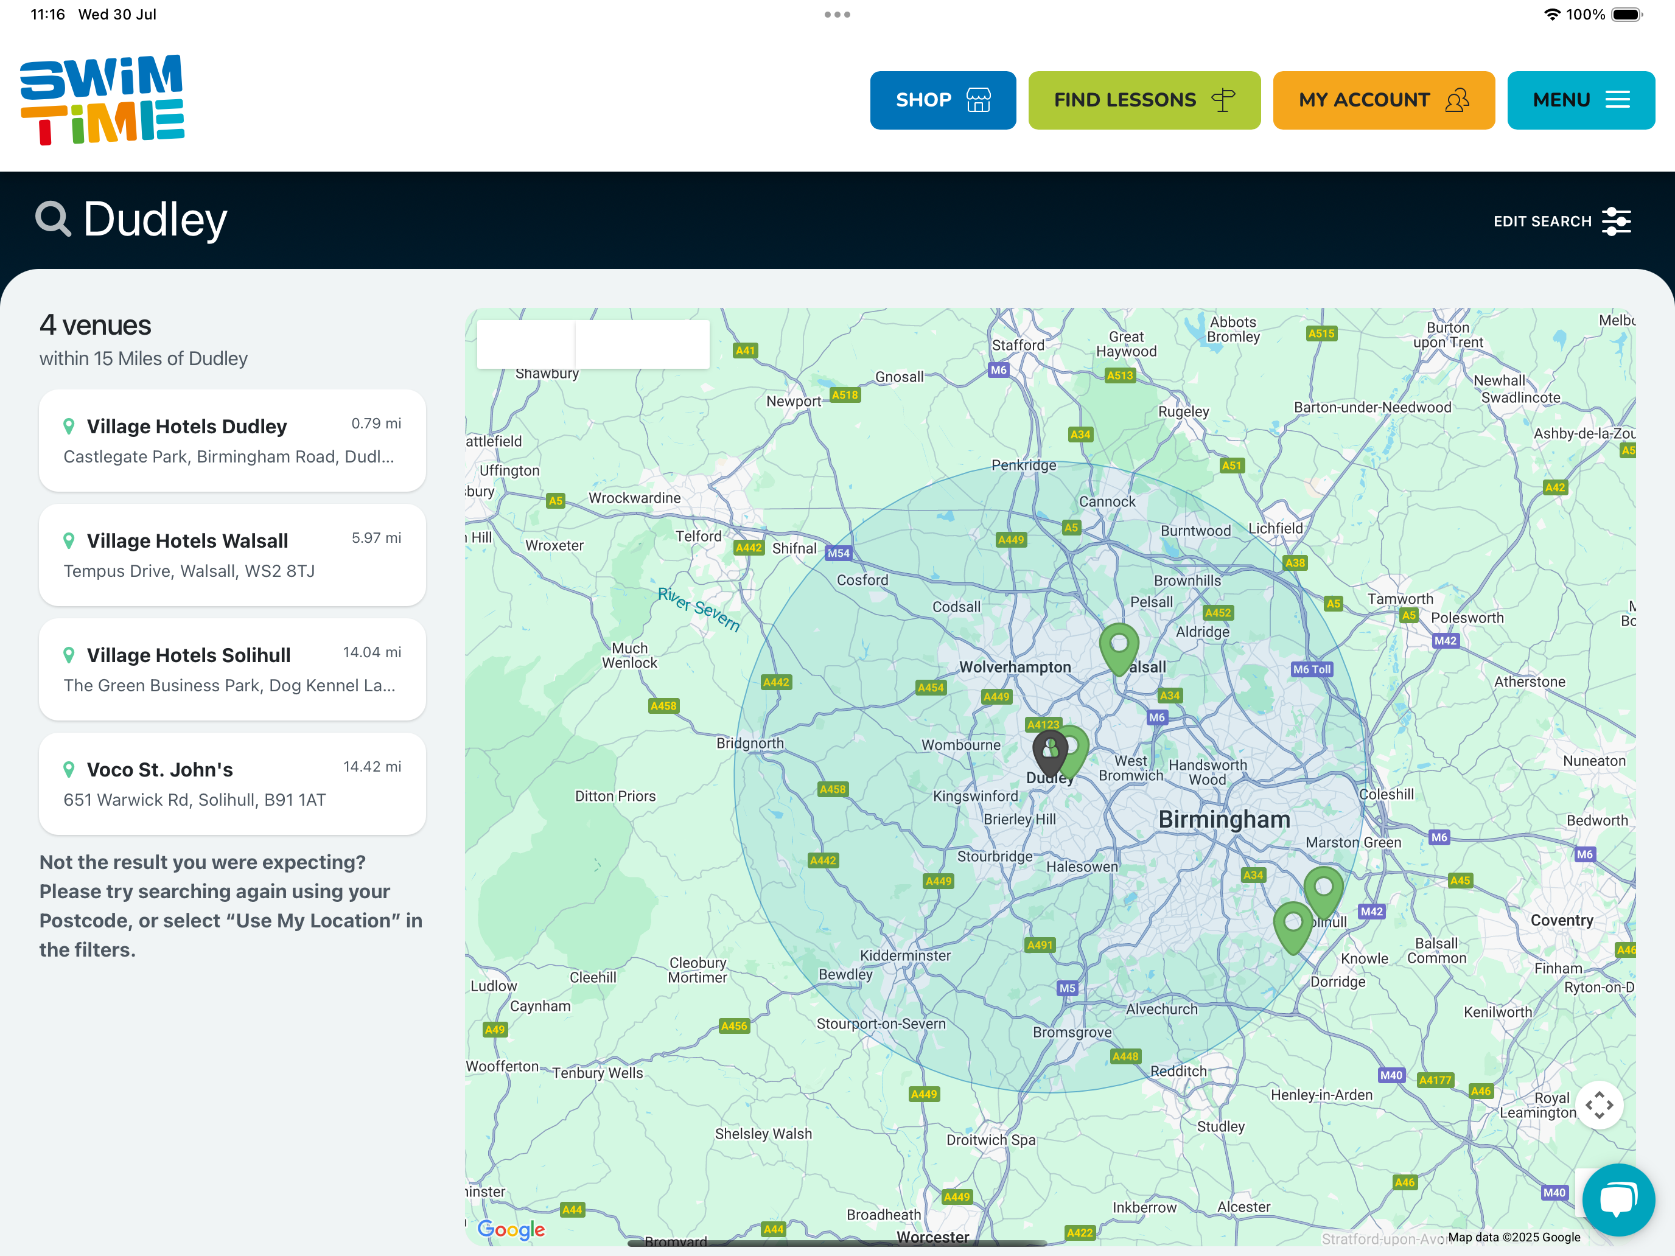
Task: Click the '4 venues' heading
Action: tap(96, 325)
